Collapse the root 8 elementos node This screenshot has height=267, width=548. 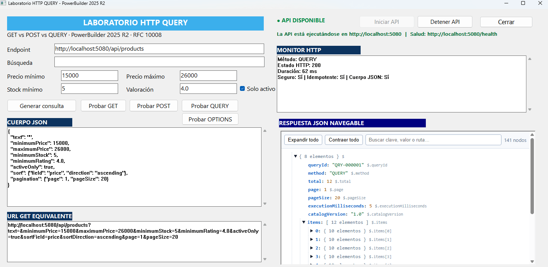(295, 156)
